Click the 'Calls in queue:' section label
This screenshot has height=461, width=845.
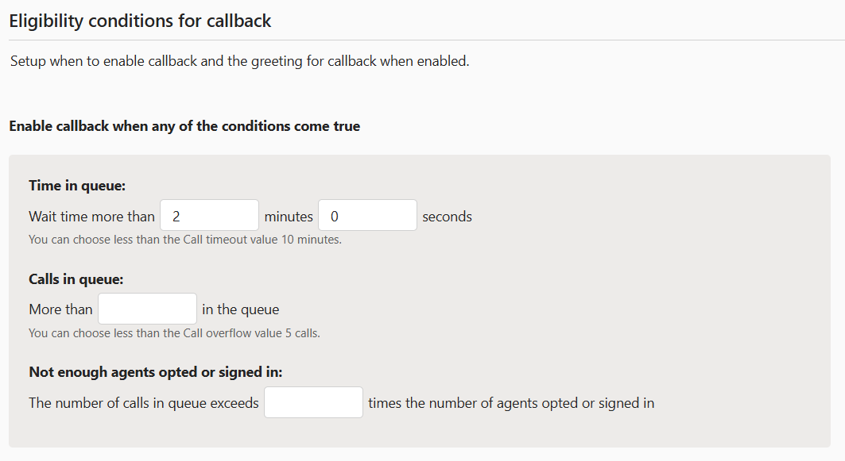point(76,279)
